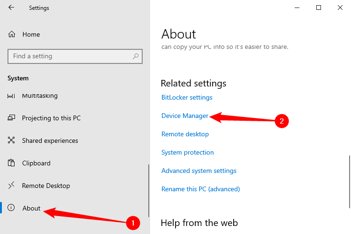Image resolution: width=351 pixels, height=234 pixels.
Task: Open the BitLocker settings link
Action: (187, 97)
